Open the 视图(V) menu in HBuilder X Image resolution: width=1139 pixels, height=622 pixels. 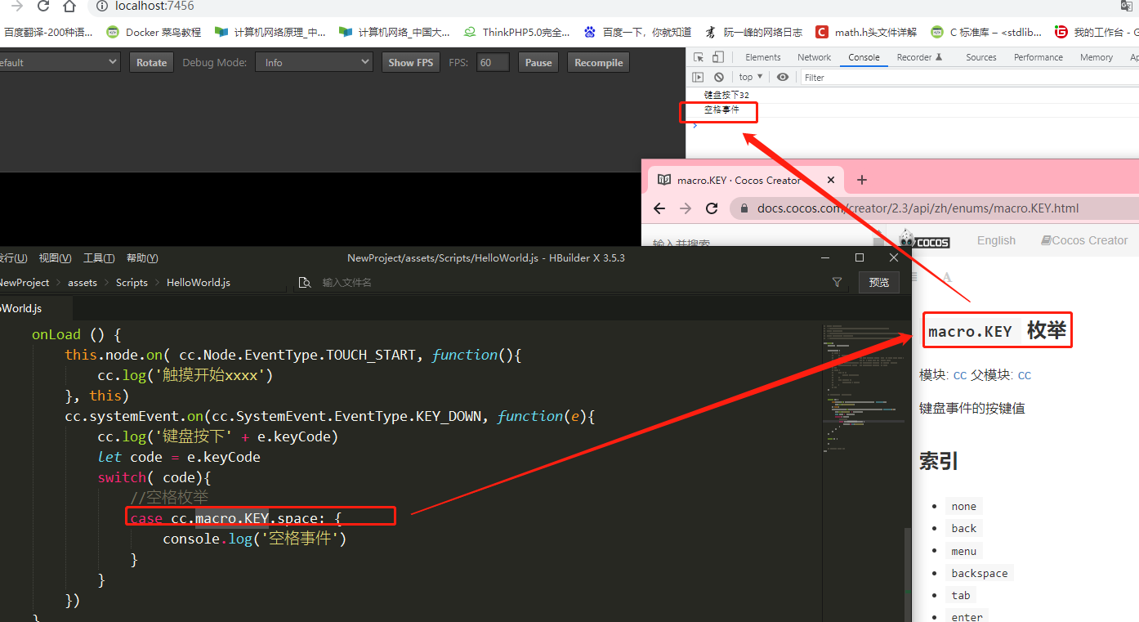(x=55, y=258)
